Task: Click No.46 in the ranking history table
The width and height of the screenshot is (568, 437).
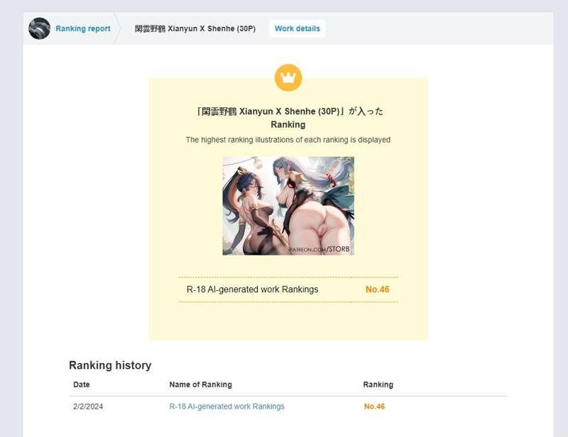Action: [x=374, y=406]
